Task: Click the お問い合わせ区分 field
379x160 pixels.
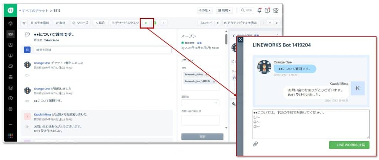Action: (x=200, y=120)
